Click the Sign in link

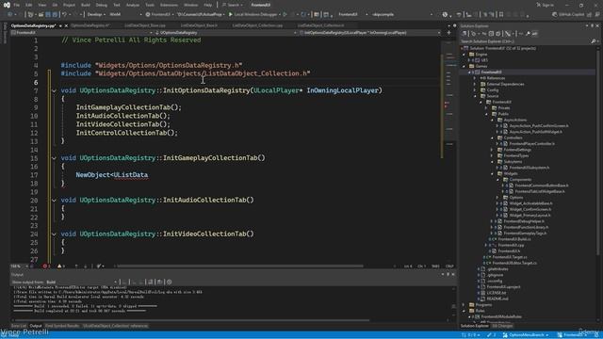[546, 5]
